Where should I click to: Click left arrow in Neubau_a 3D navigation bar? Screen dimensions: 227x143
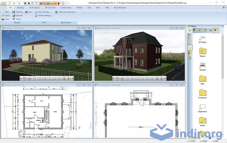coord(54,78)
